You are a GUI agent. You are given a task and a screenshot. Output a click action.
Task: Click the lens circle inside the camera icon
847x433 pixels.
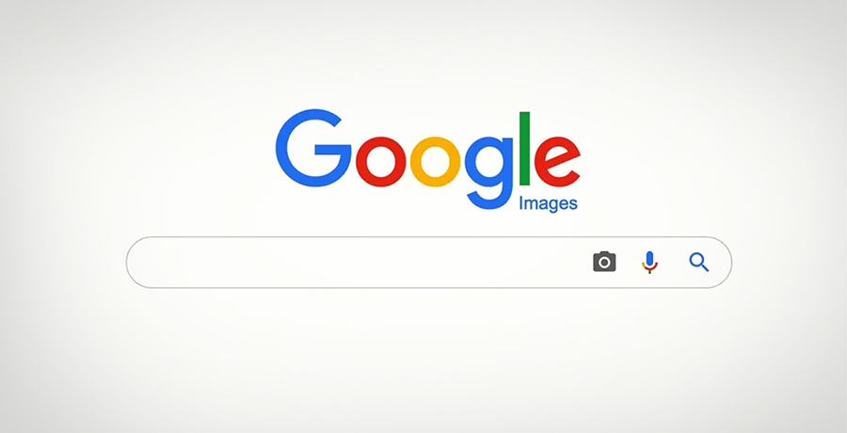tap(604, 264)
